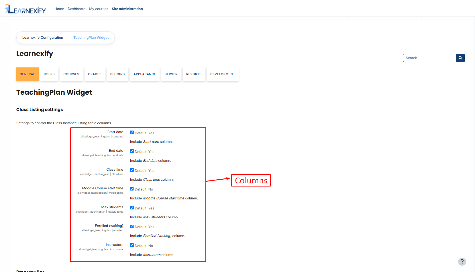Open Site administration in top menu
The height and width of the screenshot is (272, 475).
pos(127,9)
